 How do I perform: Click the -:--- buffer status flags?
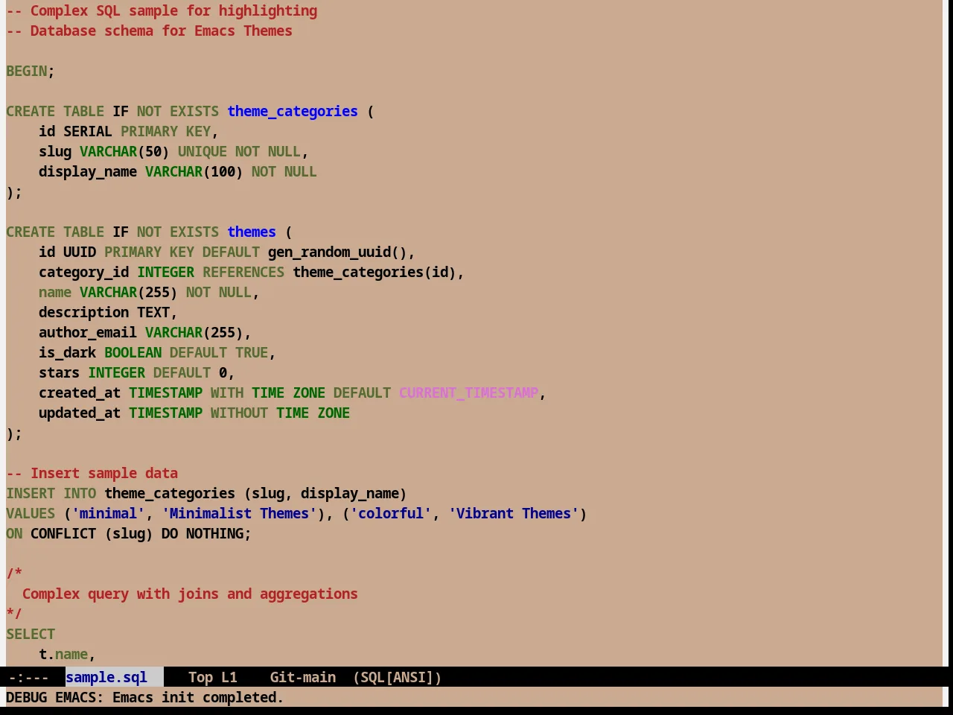28,677
